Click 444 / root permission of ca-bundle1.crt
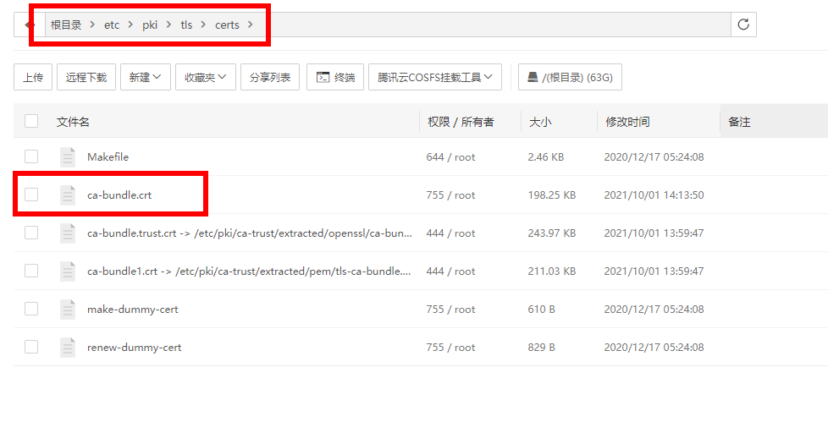Viewport: 828px width, 433px height. (x=451, y=271)
